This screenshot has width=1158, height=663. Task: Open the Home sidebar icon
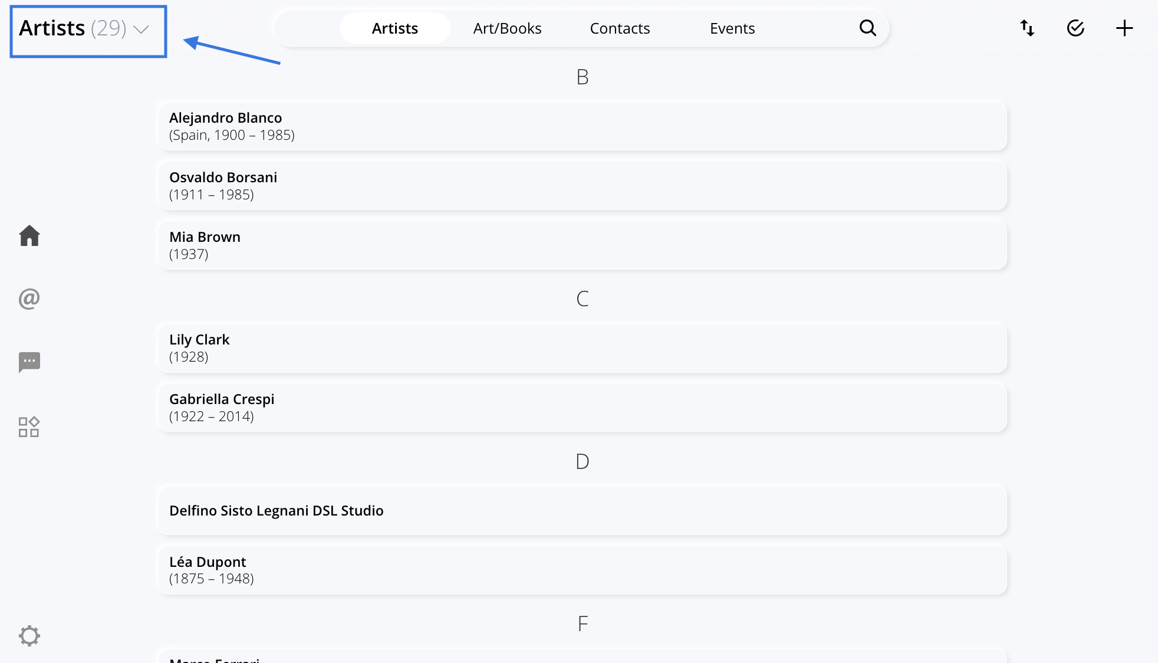click(29, 235)
